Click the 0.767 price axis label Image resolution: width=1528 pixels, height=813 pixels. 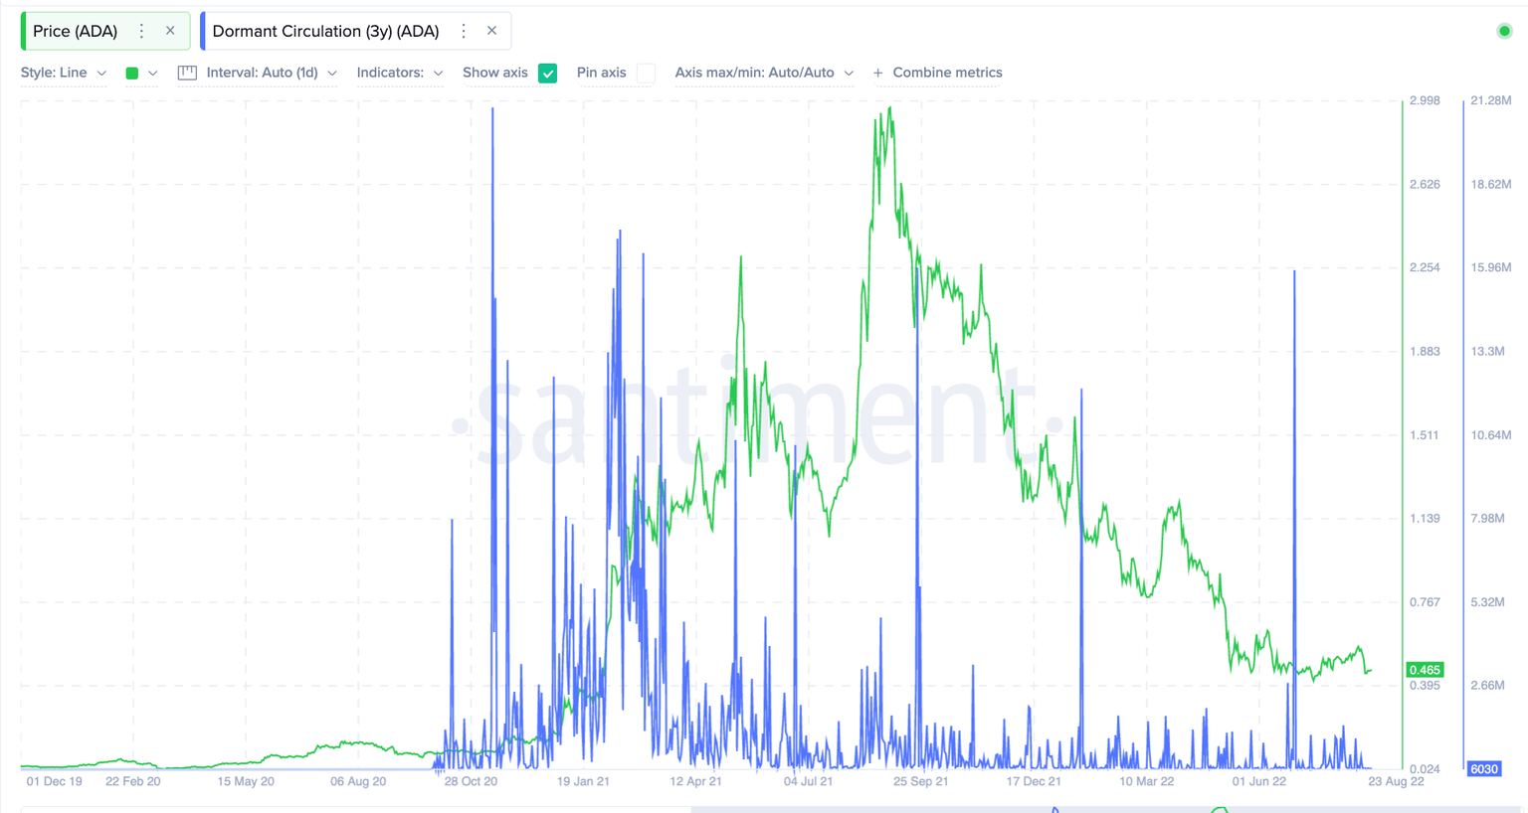pyautogui.click(x=1425, y=601)
